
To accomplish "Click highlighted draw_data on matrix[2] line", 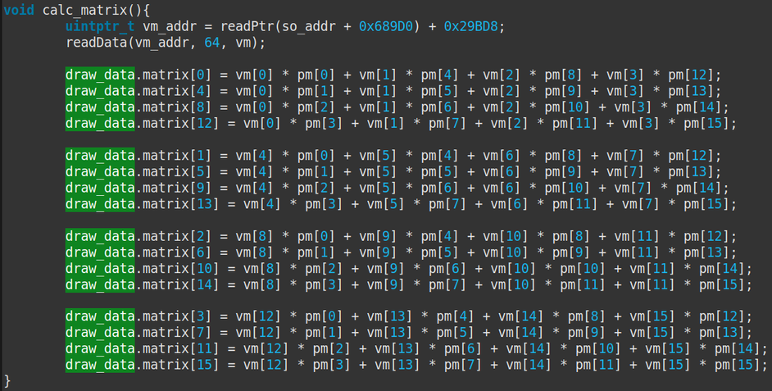I will pos(100,236).
